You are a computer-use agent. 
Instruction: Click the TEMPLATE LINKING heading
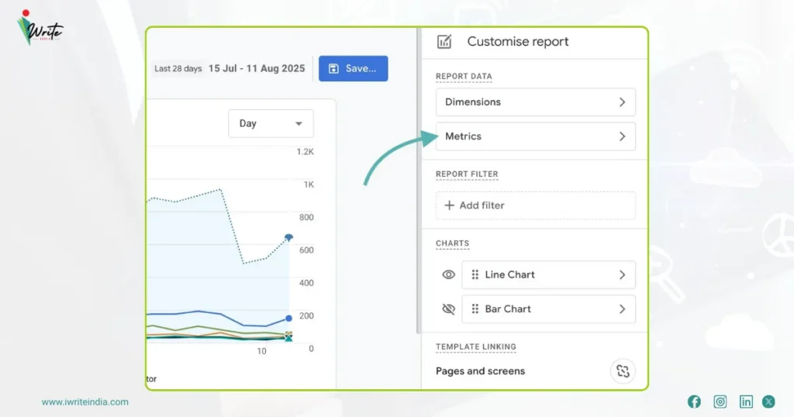click(x=476, y=346)
